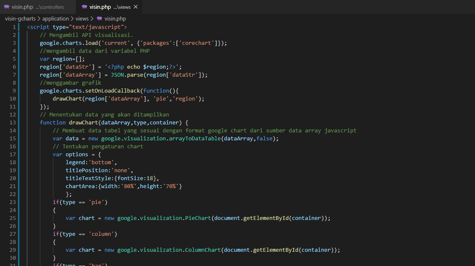Click PHP file icon on controllers tab
This screenshot has height=266, width=475.
point(7,7)
